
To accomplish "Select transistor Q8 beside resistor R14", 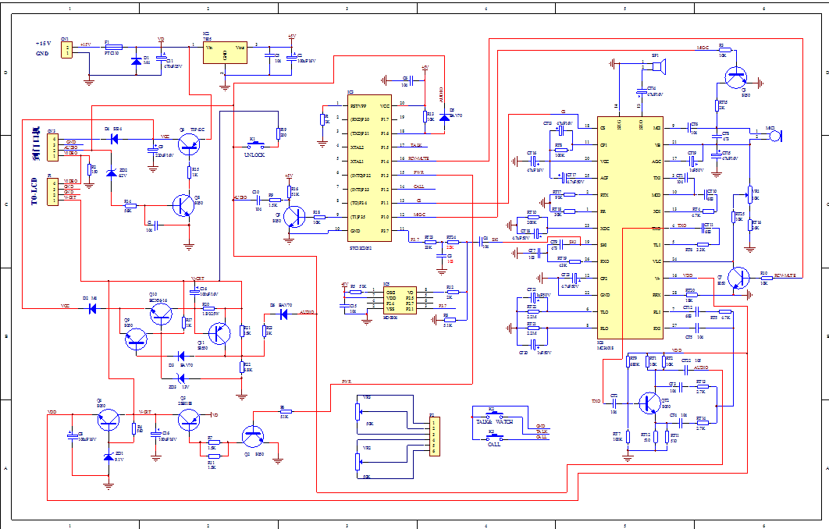I will [183, 206].
